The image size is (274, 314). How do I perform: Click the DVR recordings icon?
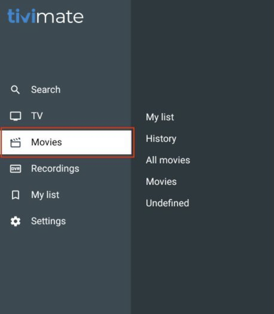pyautogui.click(x=15, y=169)
